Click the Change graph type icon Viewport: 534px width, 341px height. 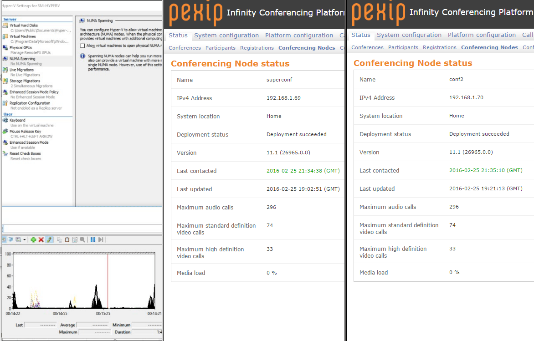pos(18,239)
